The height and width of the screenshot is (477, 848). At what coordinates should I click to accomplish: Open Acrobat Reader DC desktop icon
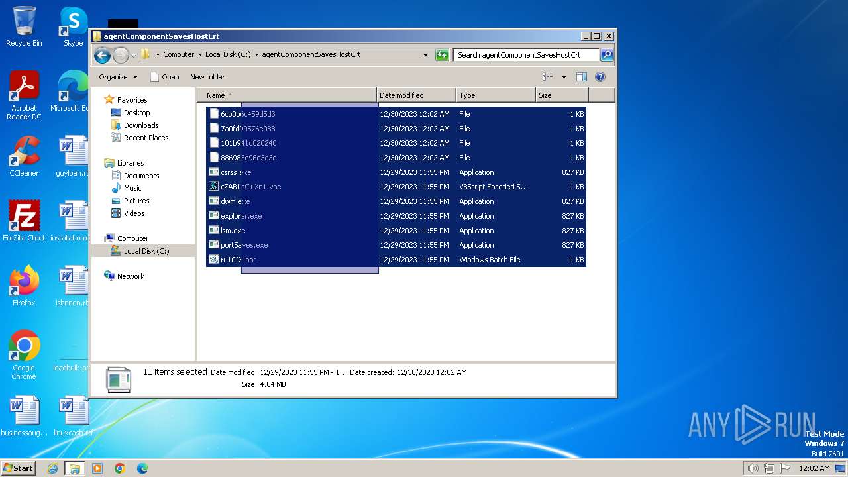[24, 95]
